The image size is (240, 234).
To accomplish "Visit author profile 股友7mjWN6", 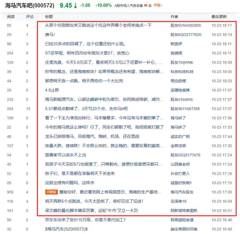I will pyautogui.click(x=182, y=62).
